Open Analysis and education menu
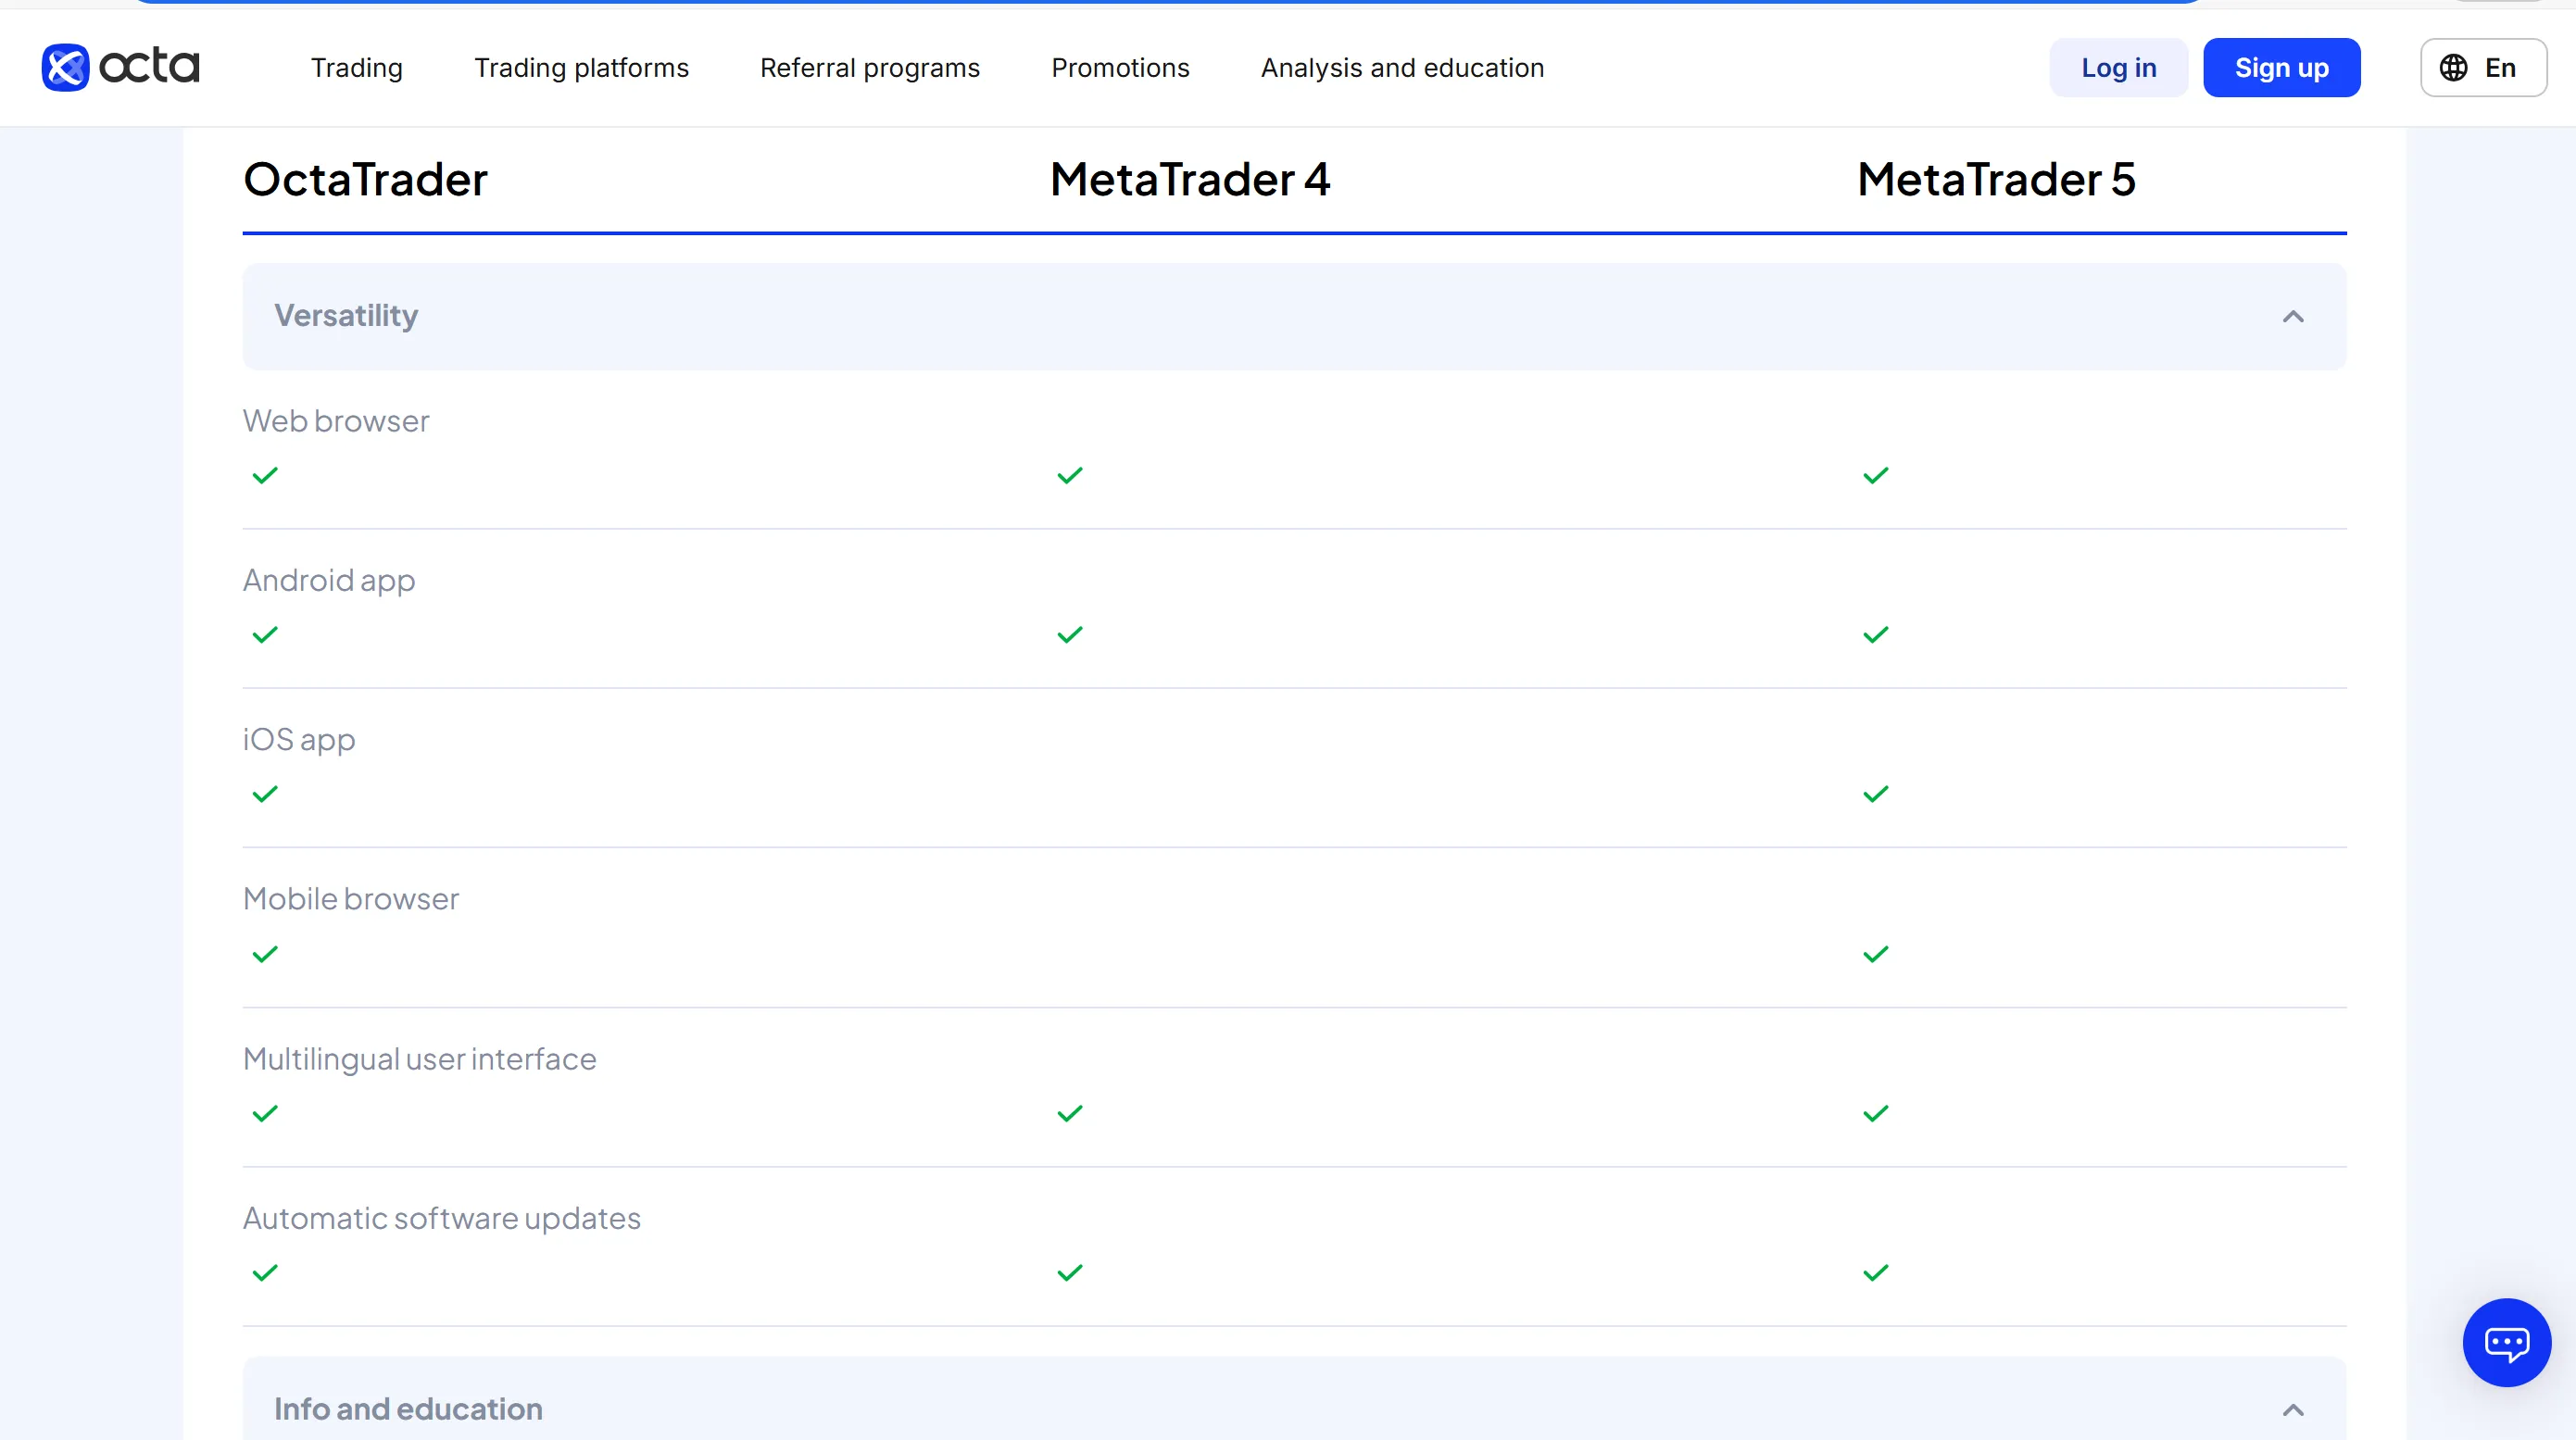2576x1440 pixels. [1402, 68]
